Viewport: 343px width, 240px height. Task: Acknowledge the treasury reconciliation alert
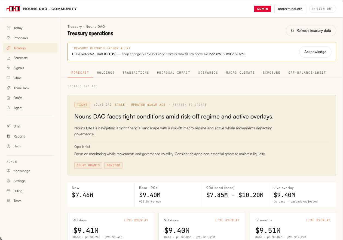315,52
